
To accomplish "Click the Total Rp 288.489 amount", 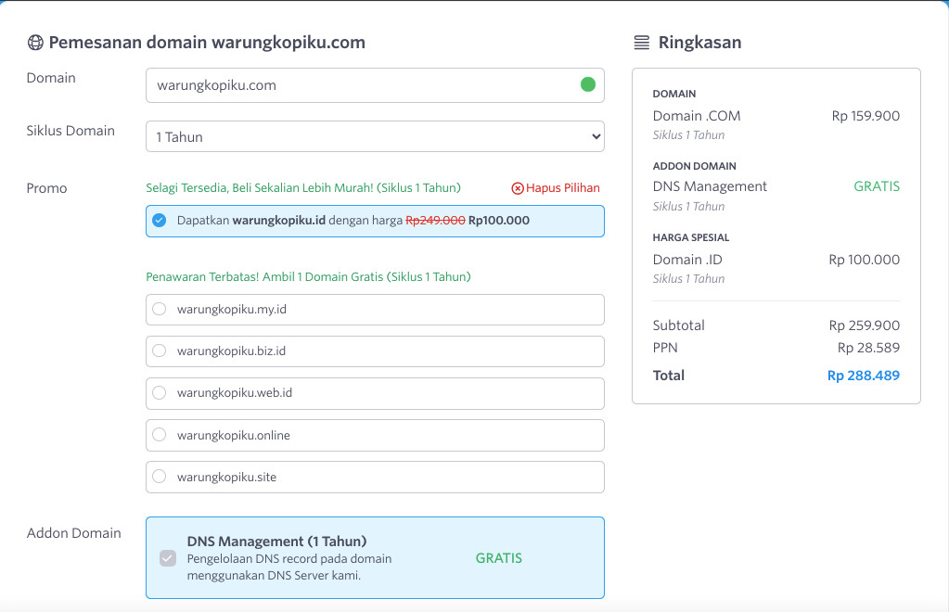I will pos(863,375).
